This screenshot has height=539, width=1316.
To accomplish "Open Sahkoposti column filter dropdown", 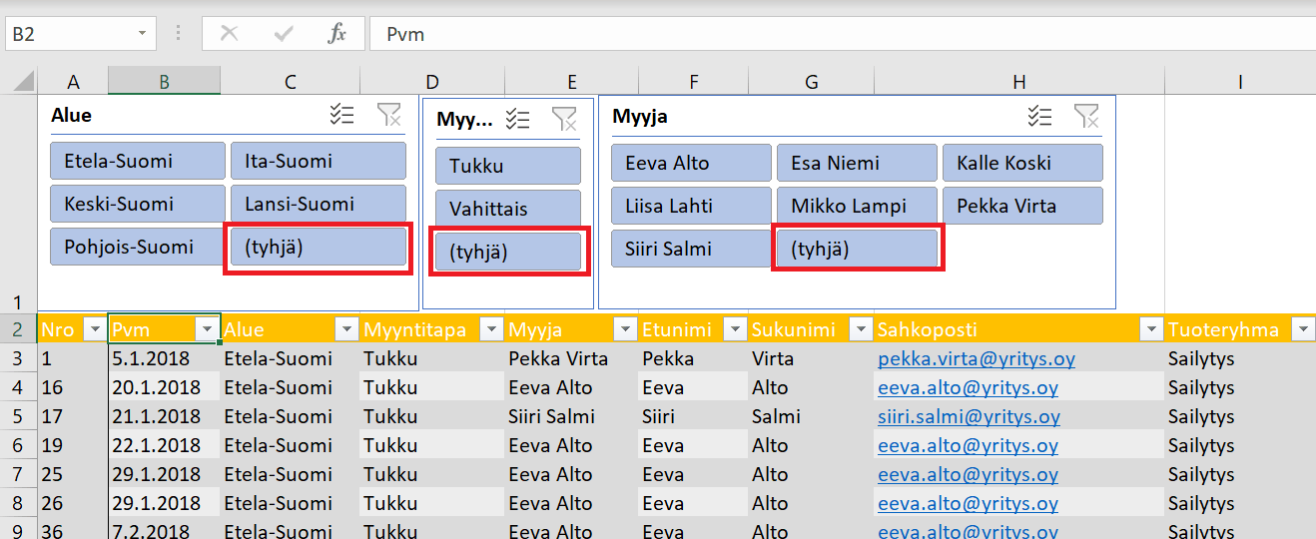I will (x=1151, y=329).
